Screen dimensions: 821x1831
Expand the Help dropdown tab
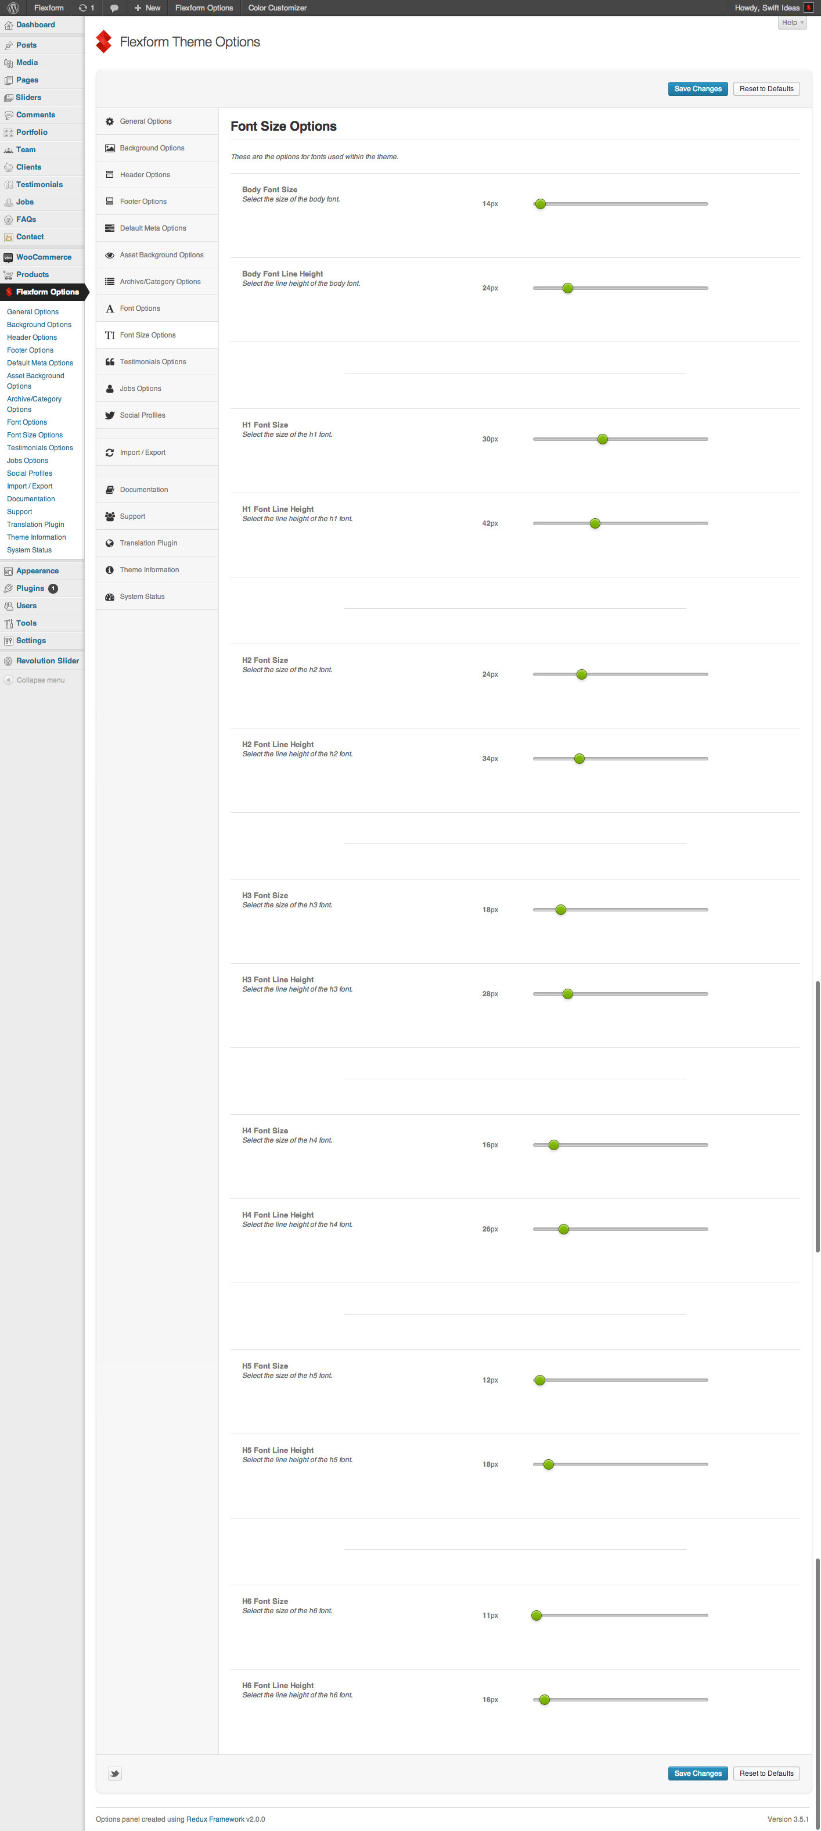coord(792,23)
